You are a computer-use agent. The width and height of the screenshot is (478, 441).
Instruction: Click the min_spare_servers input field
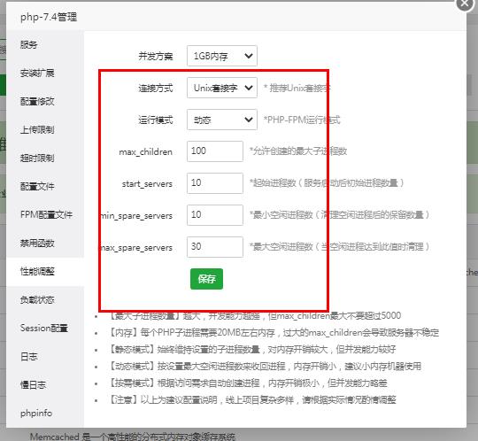(x=215, y=214)
